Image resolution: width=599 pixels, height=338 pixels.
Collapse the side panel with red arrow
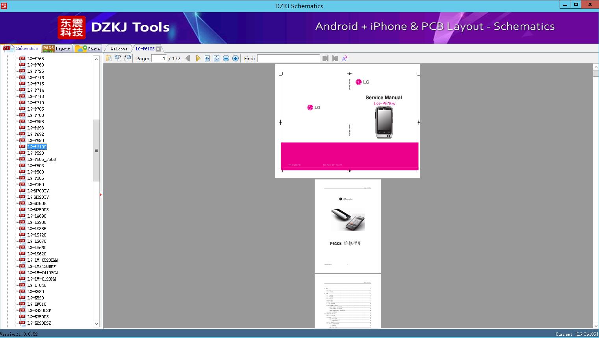point(101,195)
